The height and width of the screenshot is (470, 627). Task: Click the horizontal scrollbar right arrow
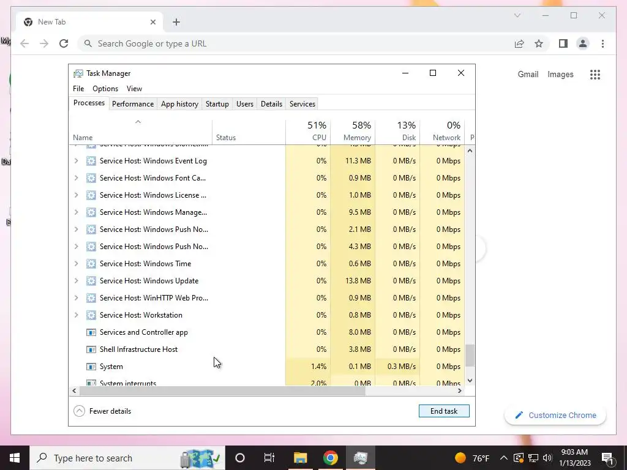(459, 391)
